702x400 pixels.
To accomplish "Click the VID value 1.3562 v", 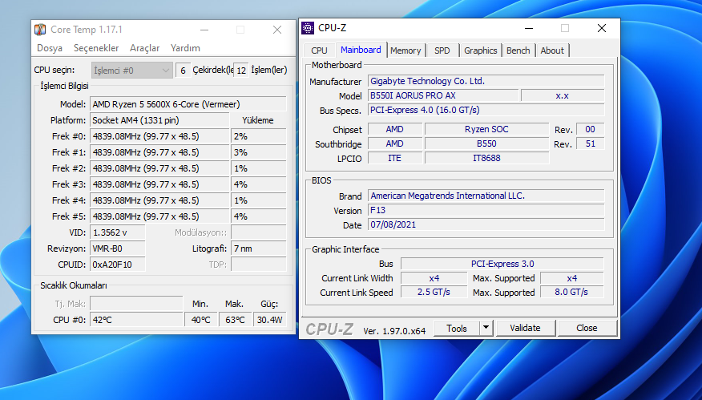I will tap(118, 232).
